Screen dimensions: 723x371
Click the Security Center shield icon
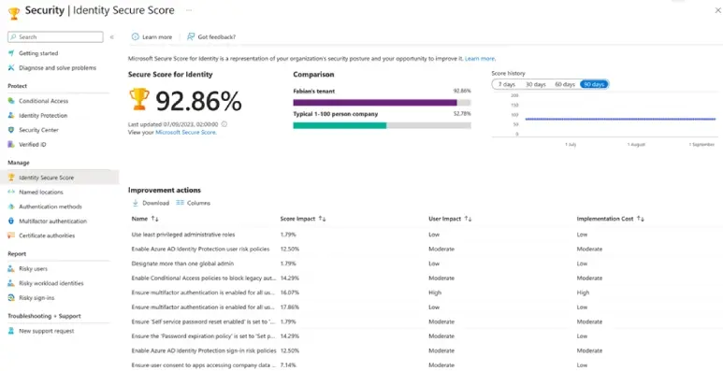tap(11, 130)
